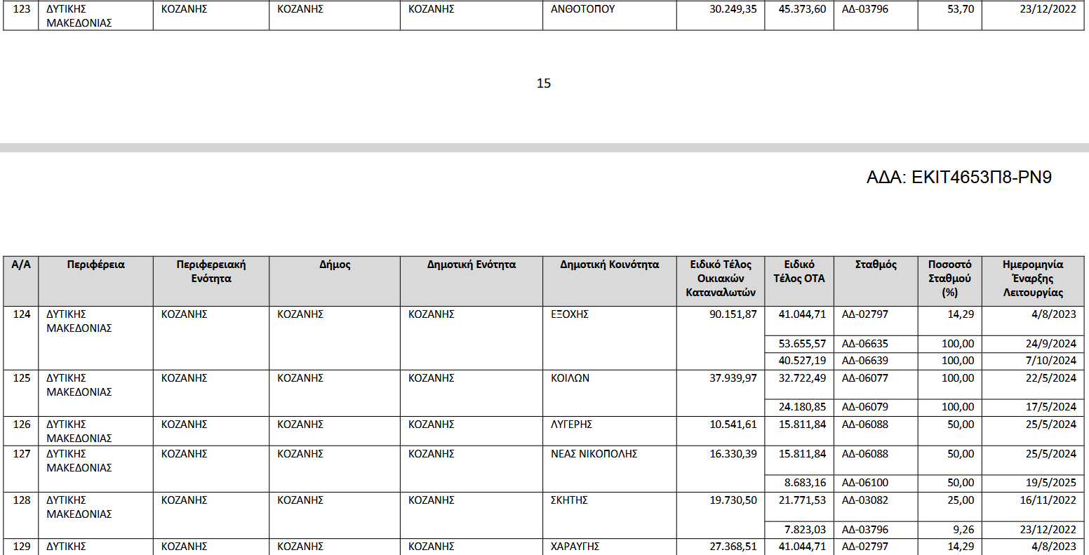1089x555 pixels.
Task: Click station code ΑΔ-06635
Action: 865,344
